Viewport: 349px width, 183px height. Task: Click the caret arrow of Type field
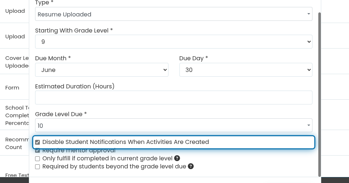click(x=308, y=14)
